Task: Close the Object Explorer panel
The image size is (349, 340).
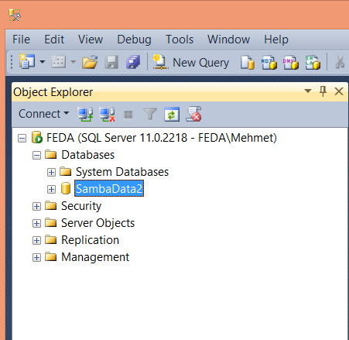Action: pyautogui.click(x=339, y=91)
